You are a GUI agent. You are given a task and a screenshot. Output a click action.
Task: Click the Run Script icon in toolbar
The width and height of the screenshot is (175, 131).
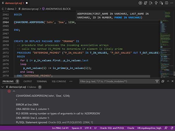(x=146, y=3)
